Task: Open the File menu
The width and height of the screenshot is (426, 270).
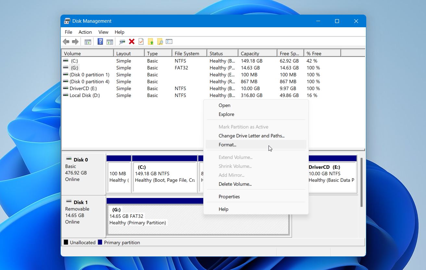Action: click(69, 32)
